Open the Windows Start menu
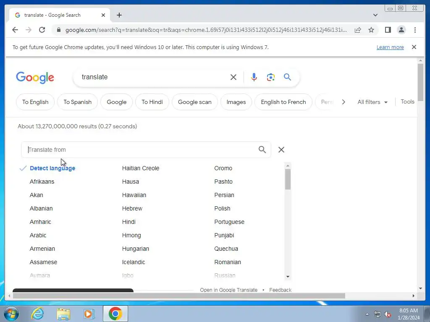The image size is (430, 322). (x=10, y=314)
